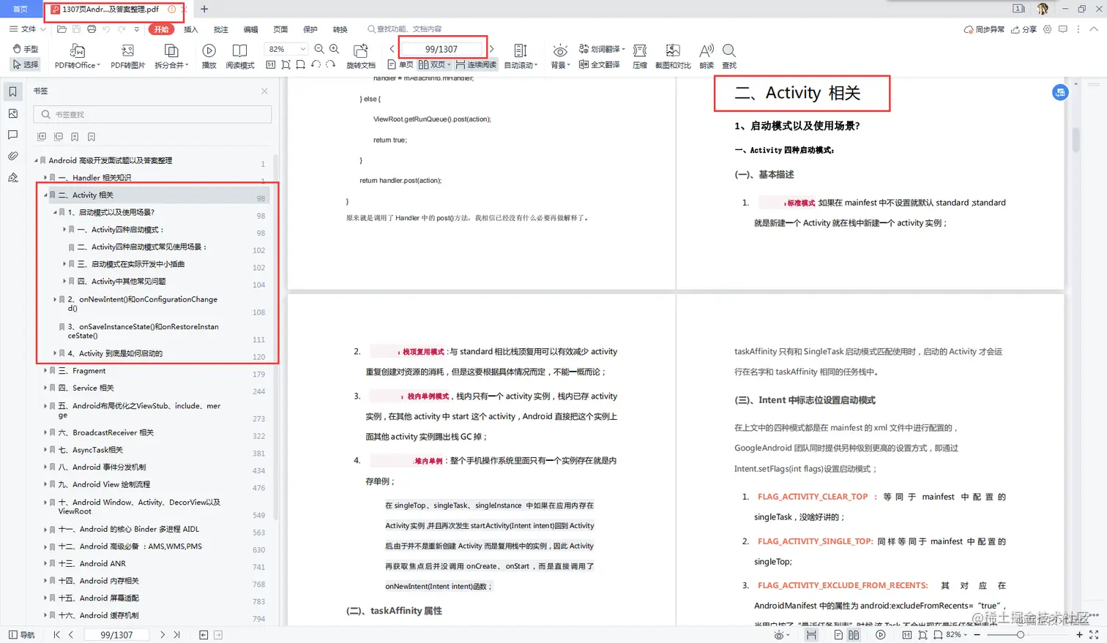Open the 文件 file menu
This screenshot has width=1107, height=643.
26,29
